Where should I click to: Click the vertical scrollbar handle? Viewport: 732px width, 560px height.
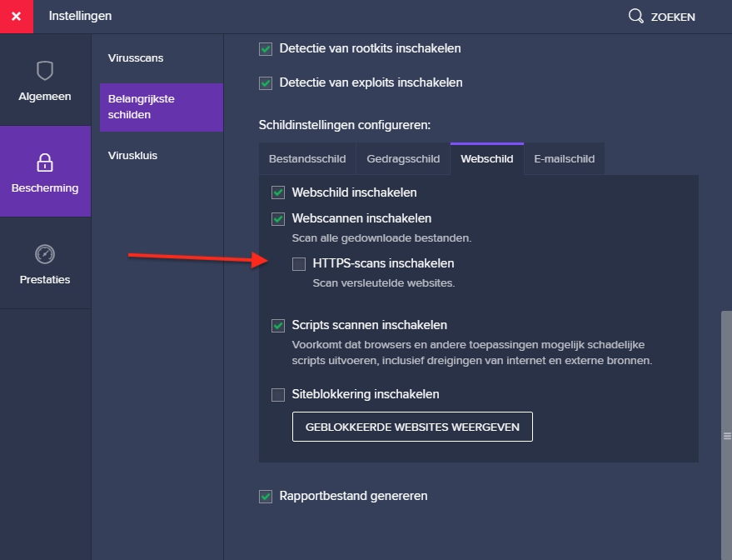point(726,435)
